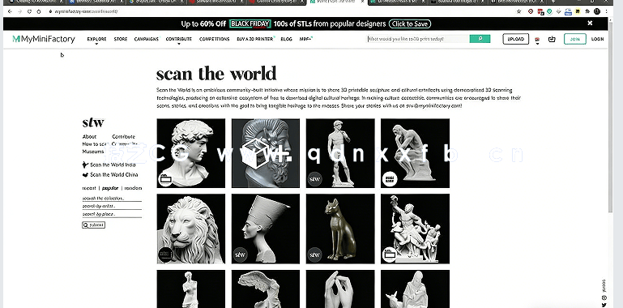
Task: Click the sidebar submit button
Action: pyautogui.click(x=94, y=225)
